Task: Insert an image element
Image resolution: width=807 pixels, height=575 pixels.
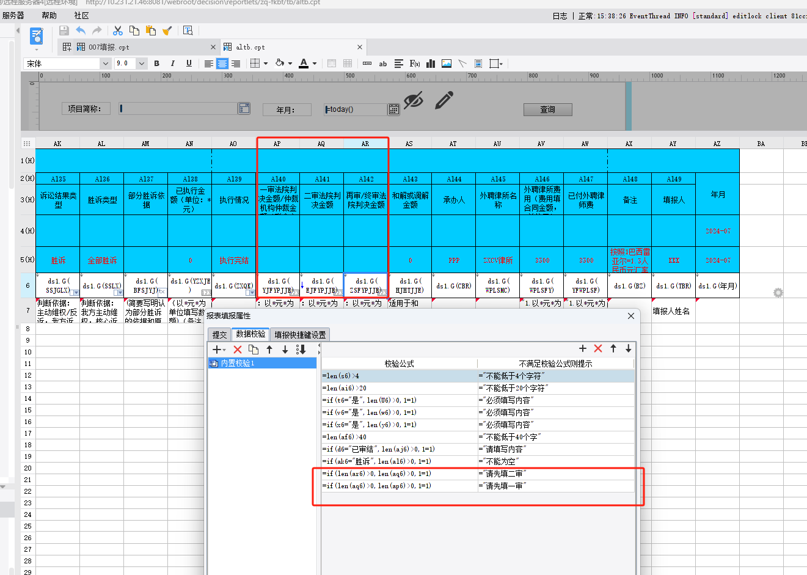Action: point(447,64)
